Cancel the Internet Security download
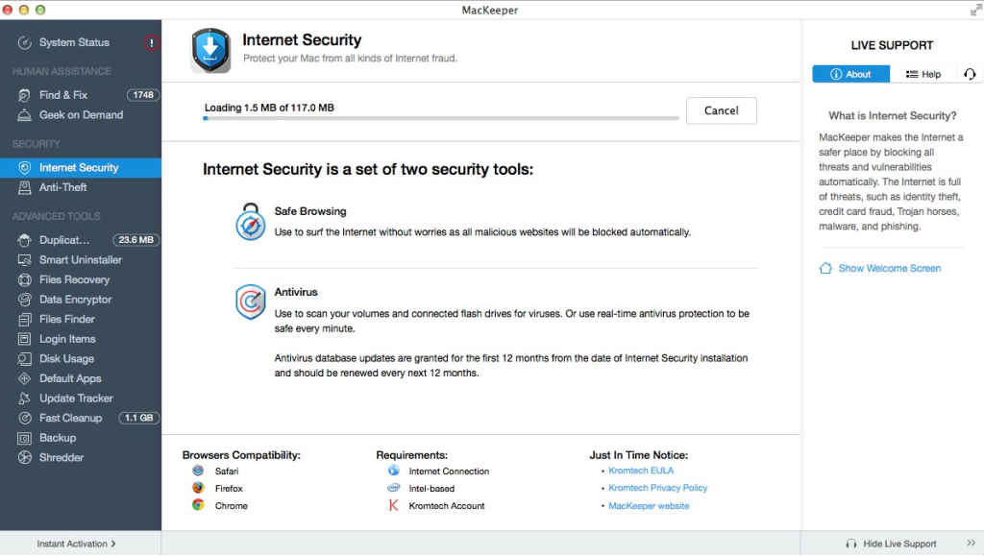Screen dimensions: 984x556 (721, 110)
